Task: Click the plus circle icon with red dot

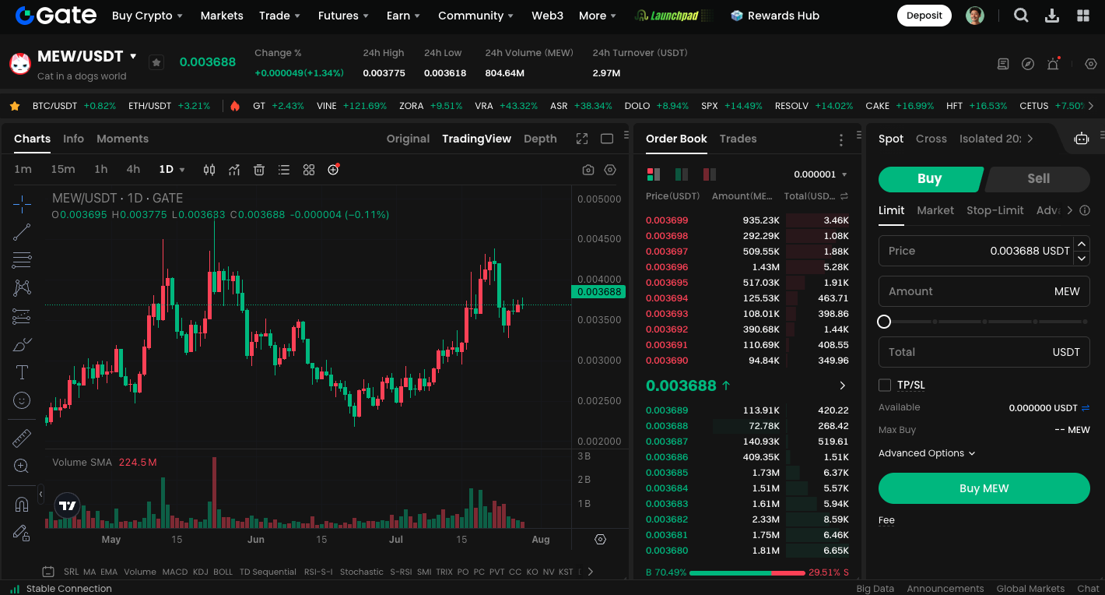Action: coord(334,169)
